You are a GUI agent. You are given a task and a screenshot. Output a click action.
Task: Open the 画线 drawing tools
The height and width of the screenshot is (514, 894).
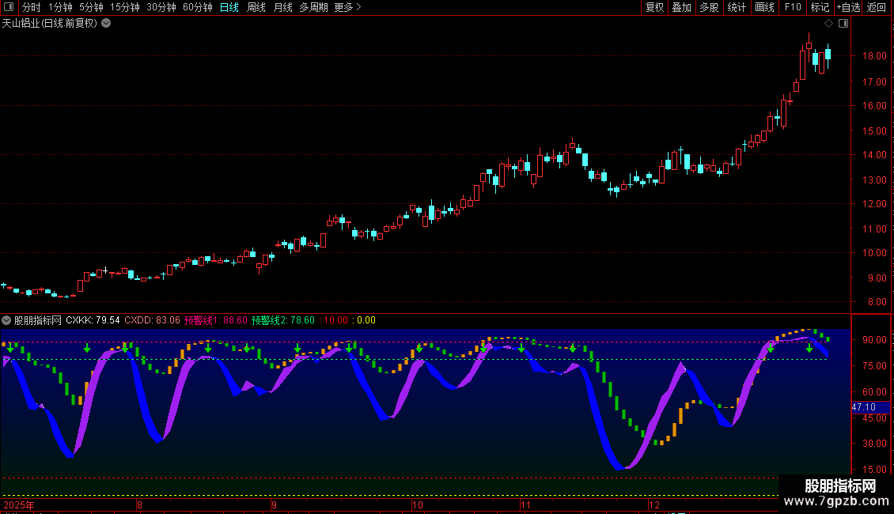pos(764,7)
